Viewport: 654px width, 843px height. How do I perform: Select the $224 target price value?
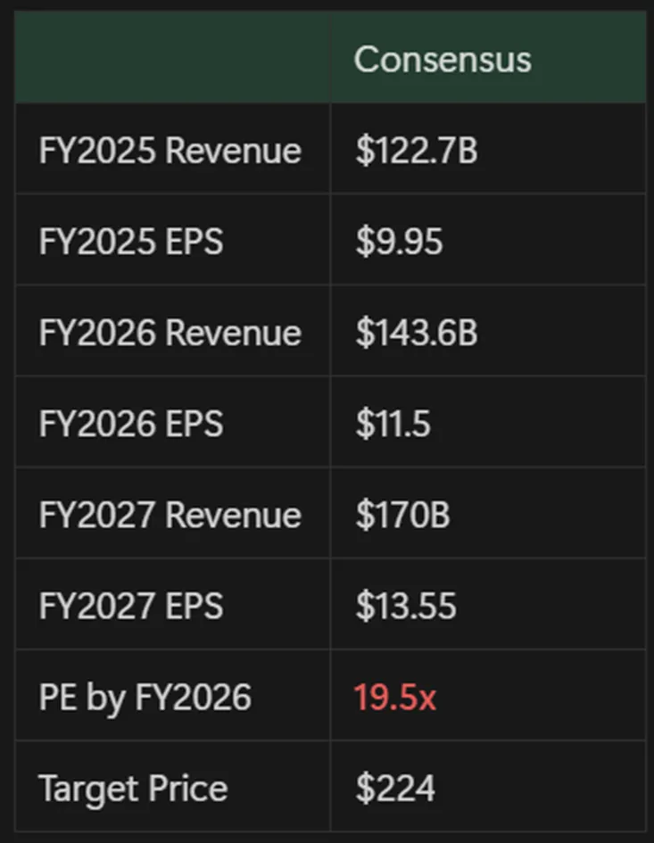pyautogui.click(x=395, y=789)
